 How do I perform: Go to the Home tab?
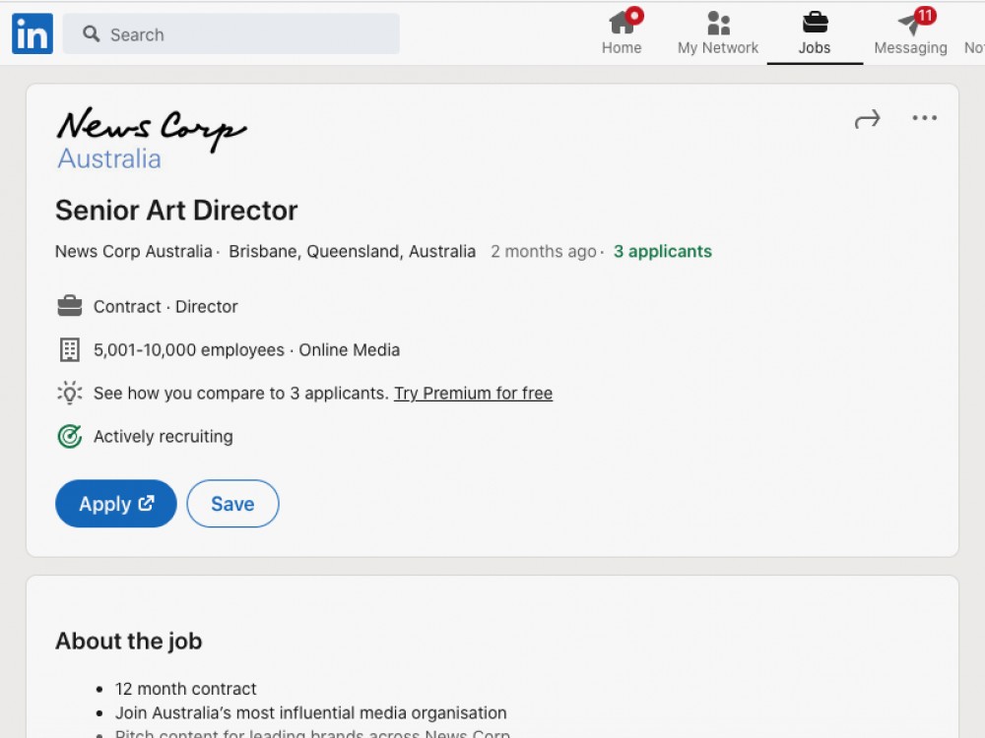622,32
